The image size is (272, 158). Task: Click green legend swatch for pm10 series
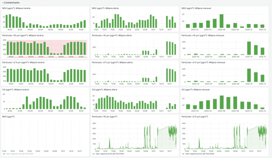(x=94, y=154)
